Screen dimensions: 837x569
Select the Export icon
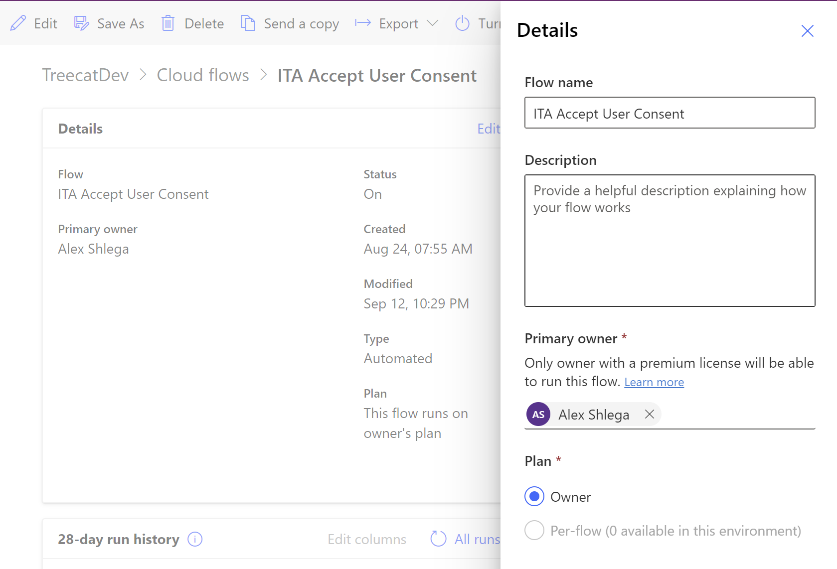click(362, 23)
